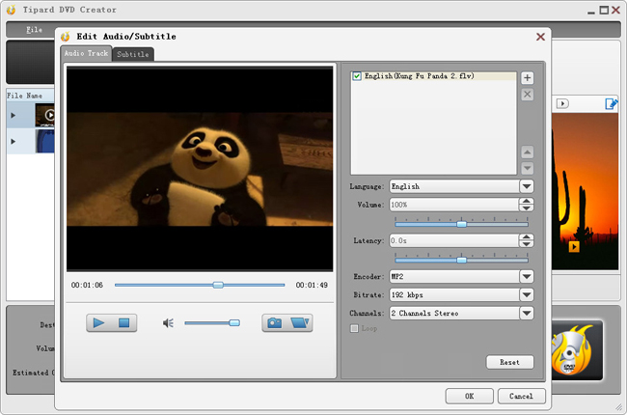Take a snapshot with camera icon
The image size is (627, 415).
click(x=274, y=322)
